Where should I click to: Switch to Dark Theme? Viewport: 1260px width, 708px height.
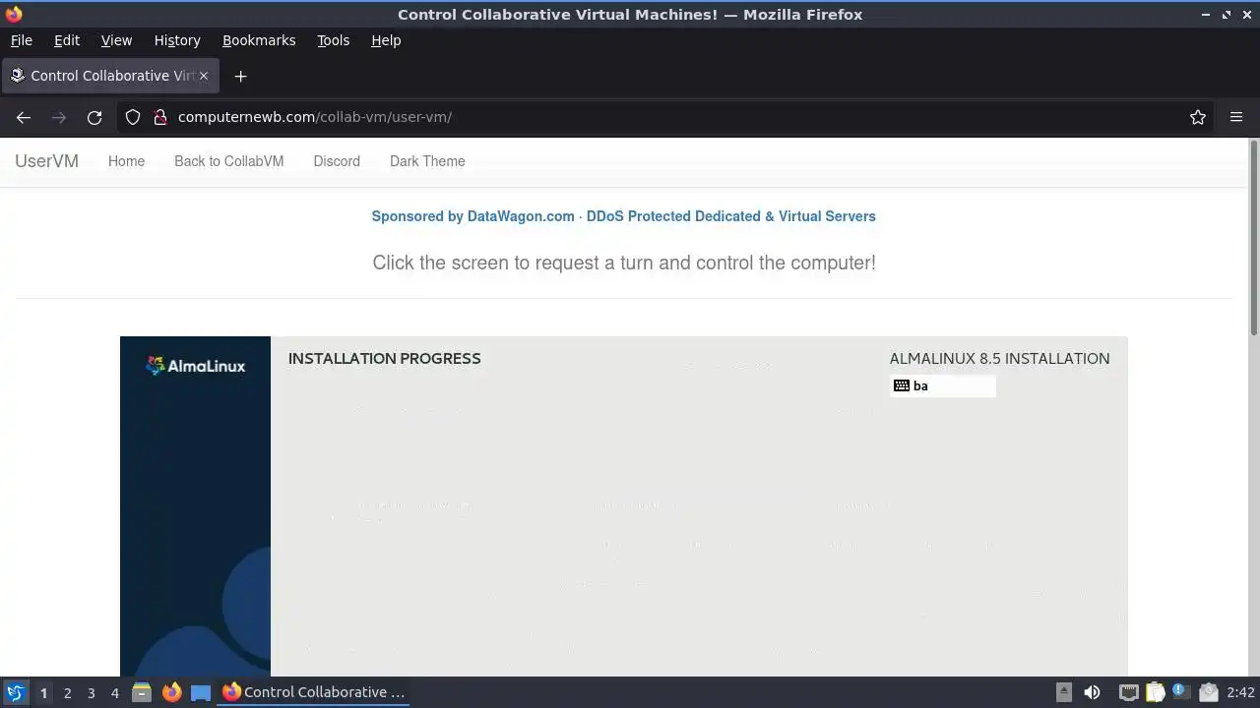tap(427, 161)
